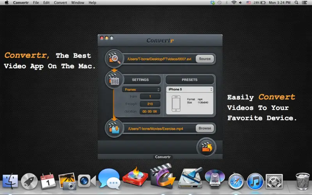
Task: Open Finder from the Dock
Action: tap(10, 181)
